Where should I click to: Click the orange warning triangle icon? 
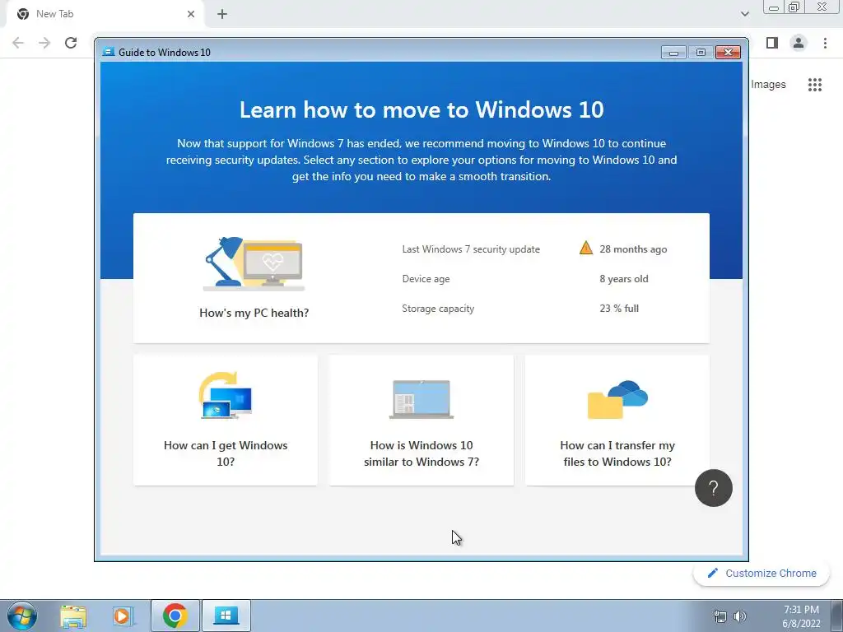(586, 249)
